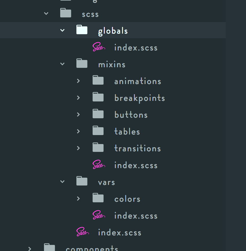Select the tables folder label

tap(127, 131)
